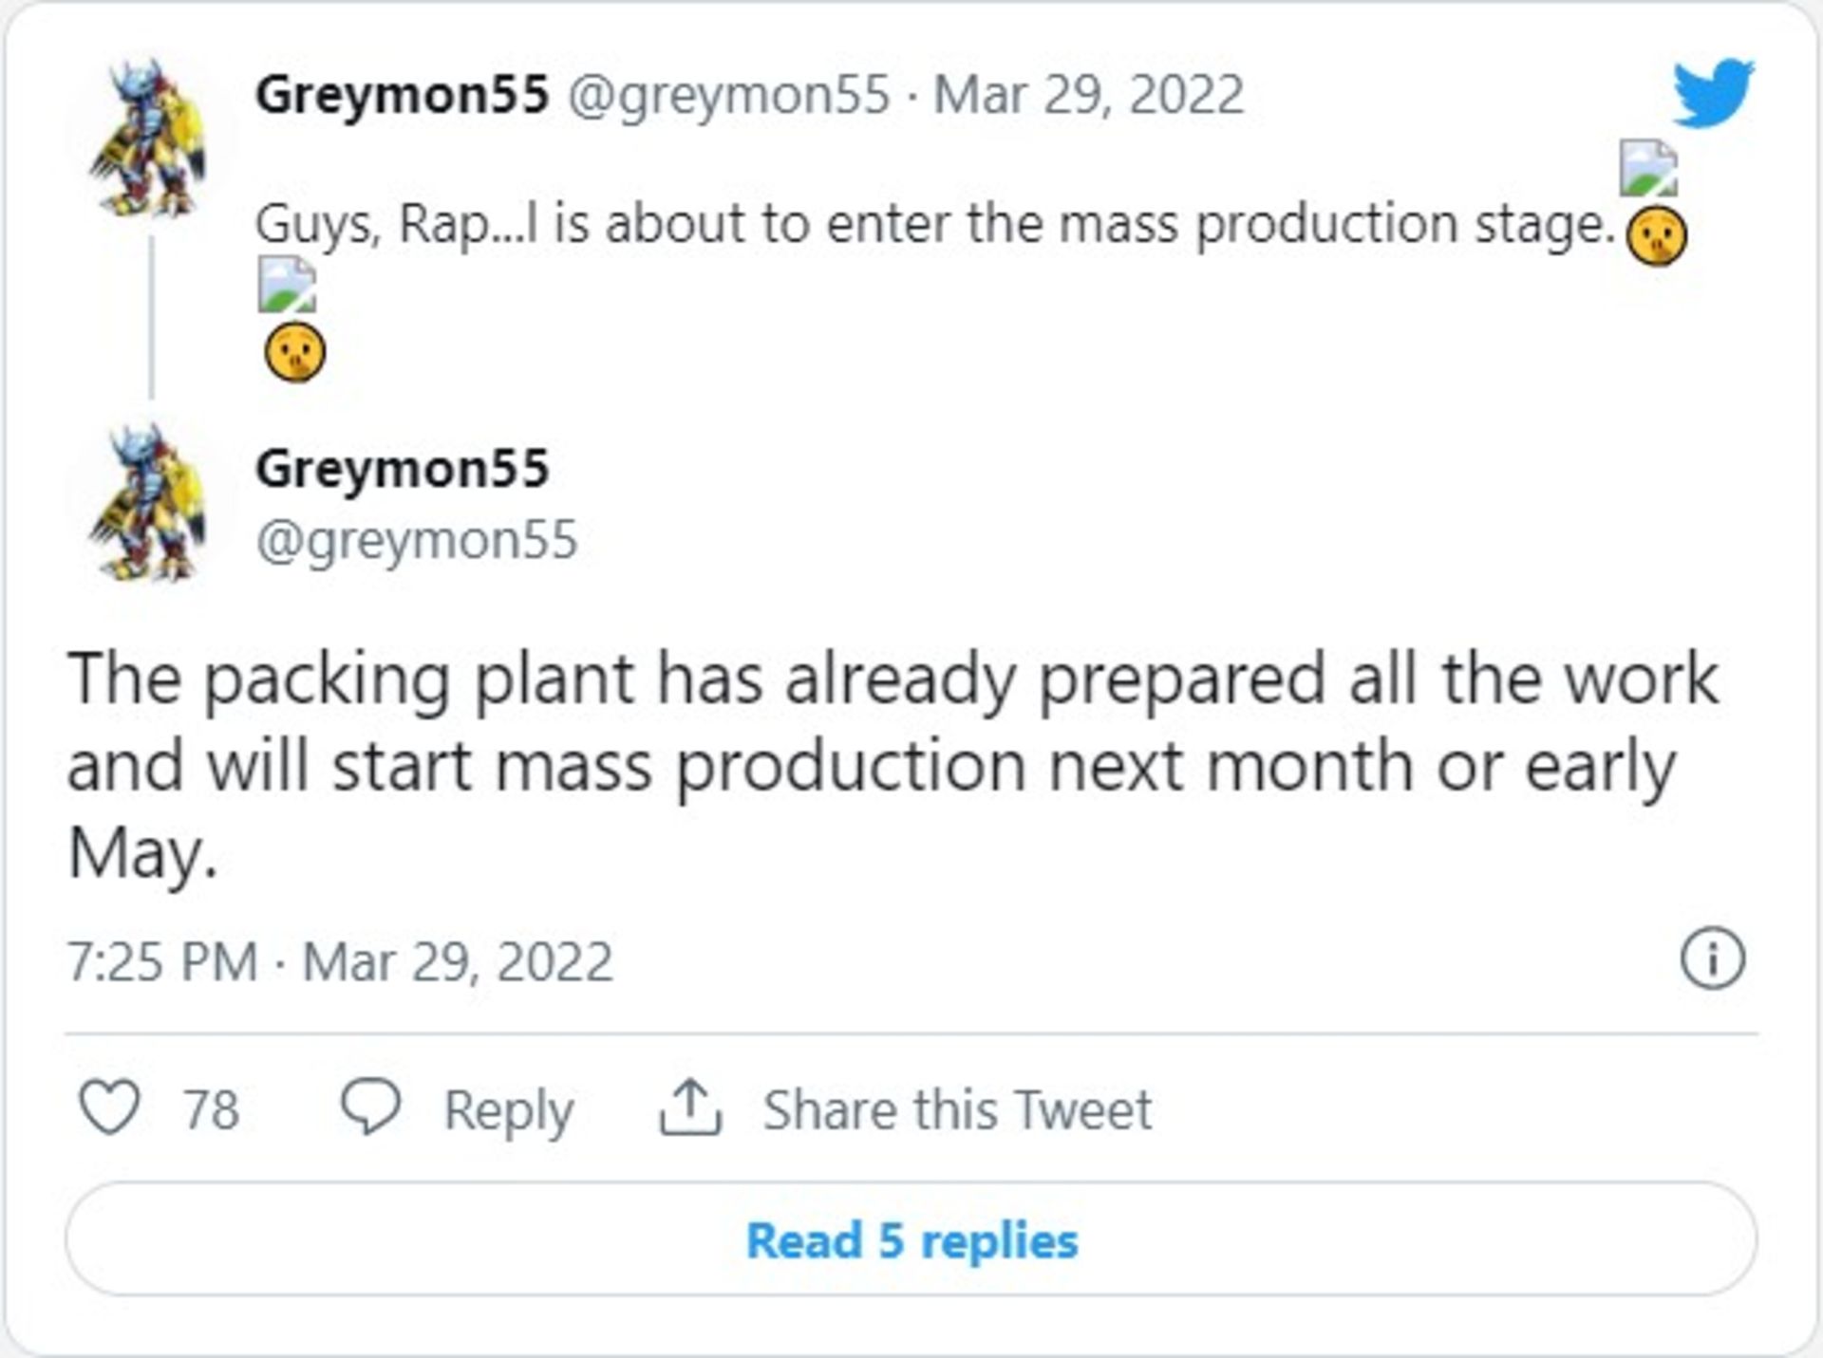Click the 'Guys, Rap...l' parent tweet text
Screen dimensions: 1823x1358
934,225
